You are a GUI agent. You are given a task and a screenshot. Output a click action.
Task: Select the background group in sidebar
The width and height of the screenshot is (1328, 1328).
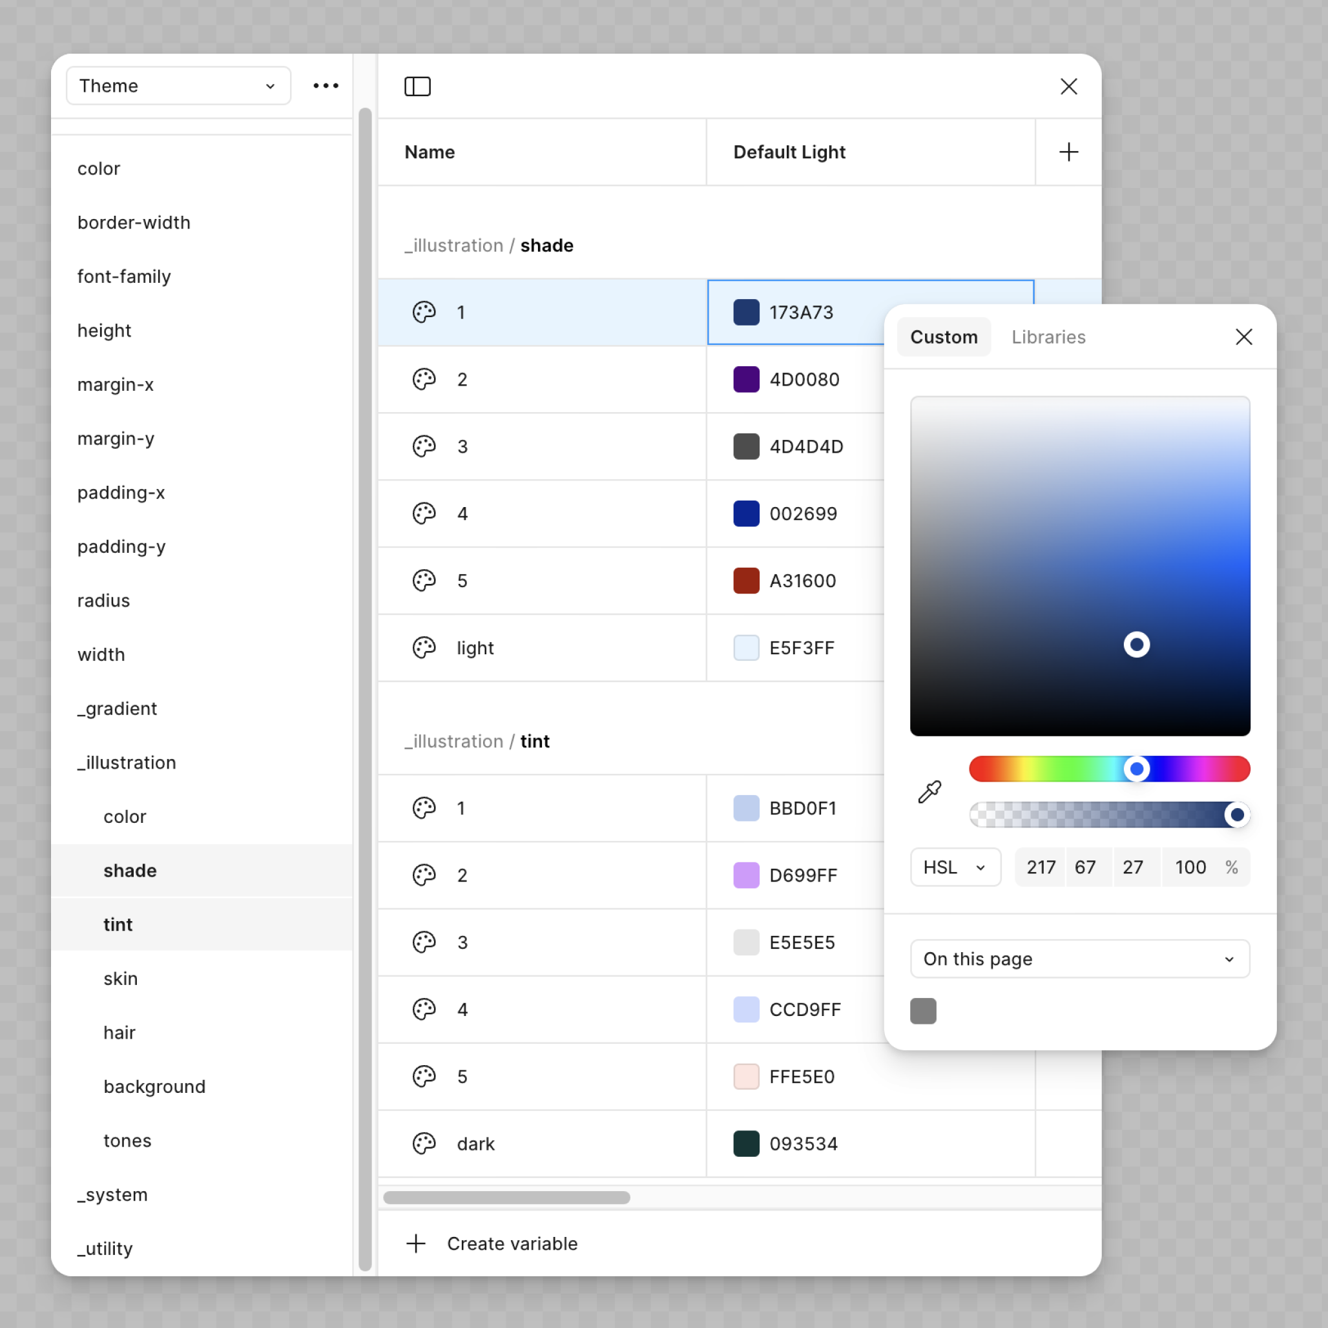pyautogui.click(x=202, y=1086)
